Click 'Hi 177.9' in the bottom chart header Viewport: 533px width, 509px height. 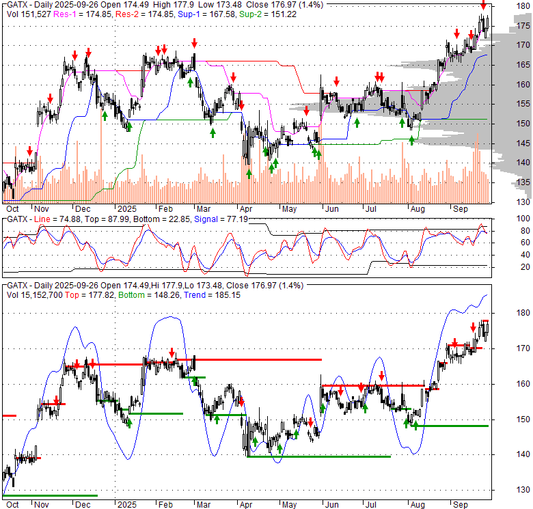(167, 286)
